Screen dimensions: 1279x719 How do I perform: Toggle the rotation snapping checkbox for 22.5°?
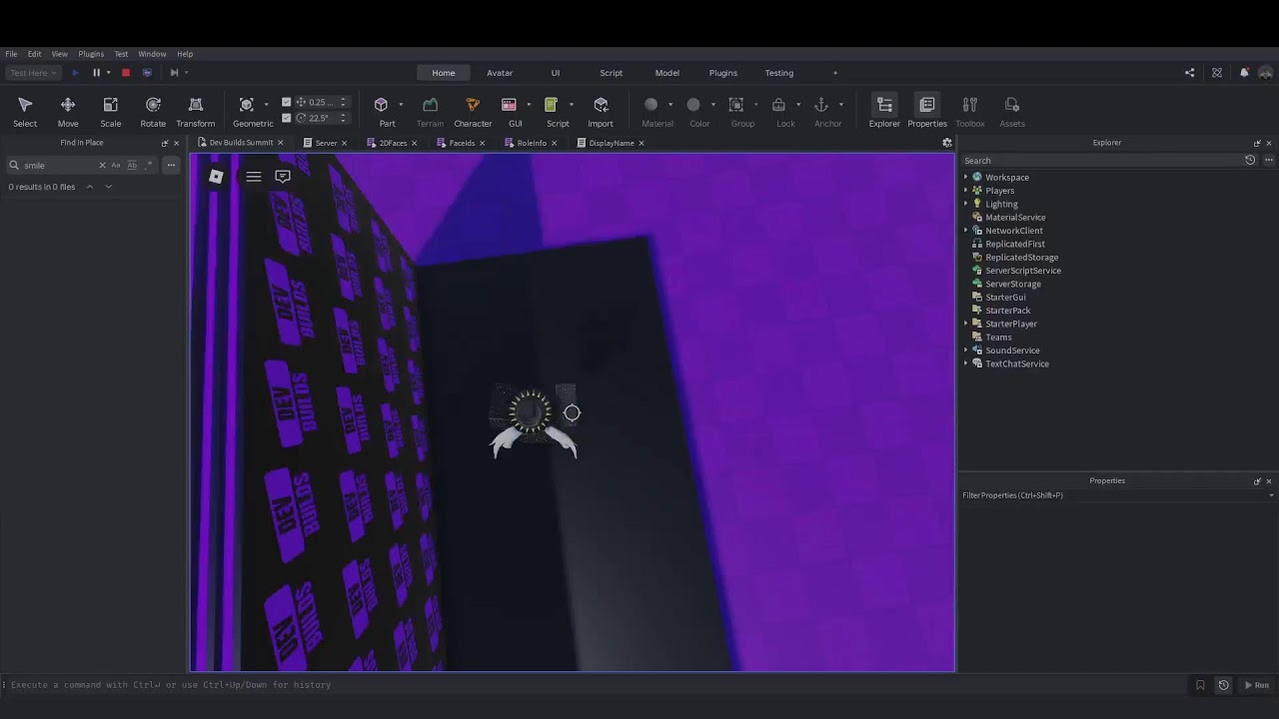coord(287,118)
